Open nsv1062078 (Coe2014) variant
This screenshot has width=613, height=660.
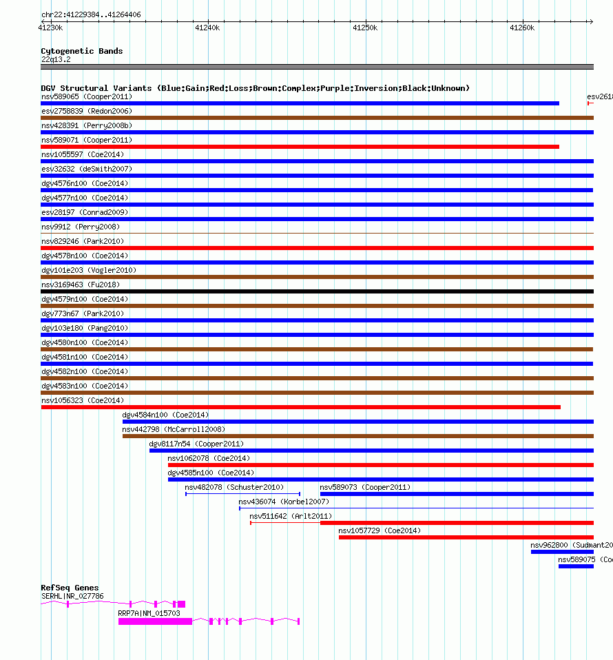coord(209,458)
